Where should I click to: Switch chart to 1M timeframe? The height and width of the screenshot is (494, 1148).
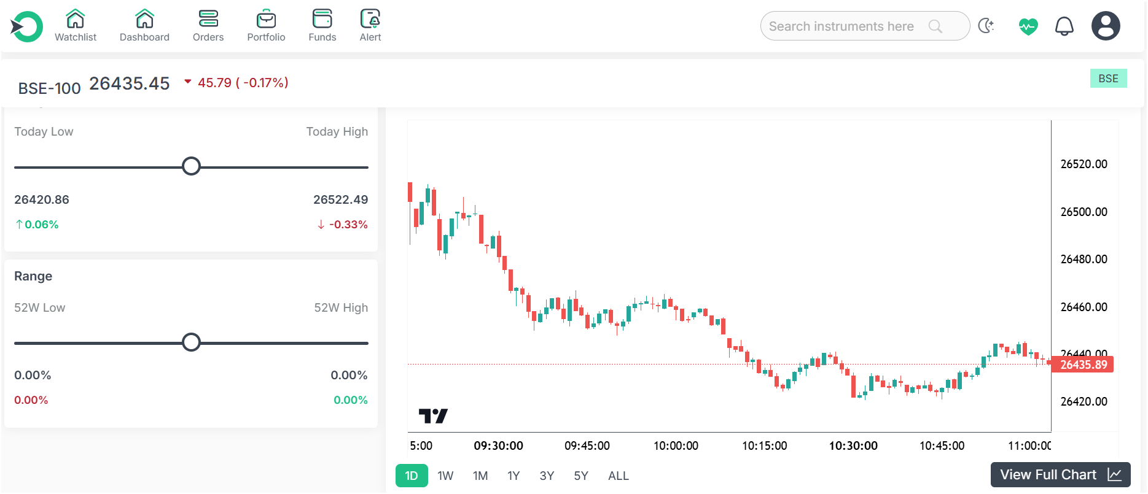(480, 476)
